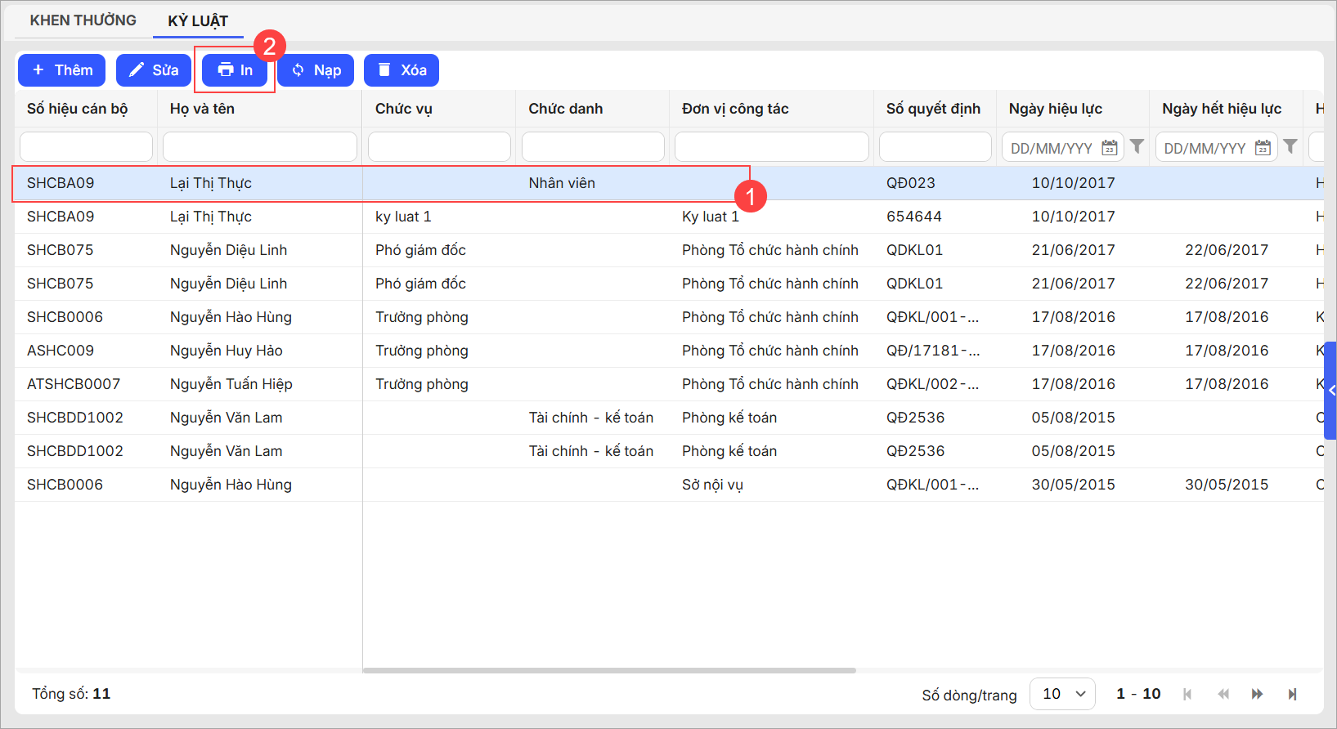Reload the list with Nạp button
Image resolution: width=1337 pixels, height=729 pixels.
click(x=316, y=70)
